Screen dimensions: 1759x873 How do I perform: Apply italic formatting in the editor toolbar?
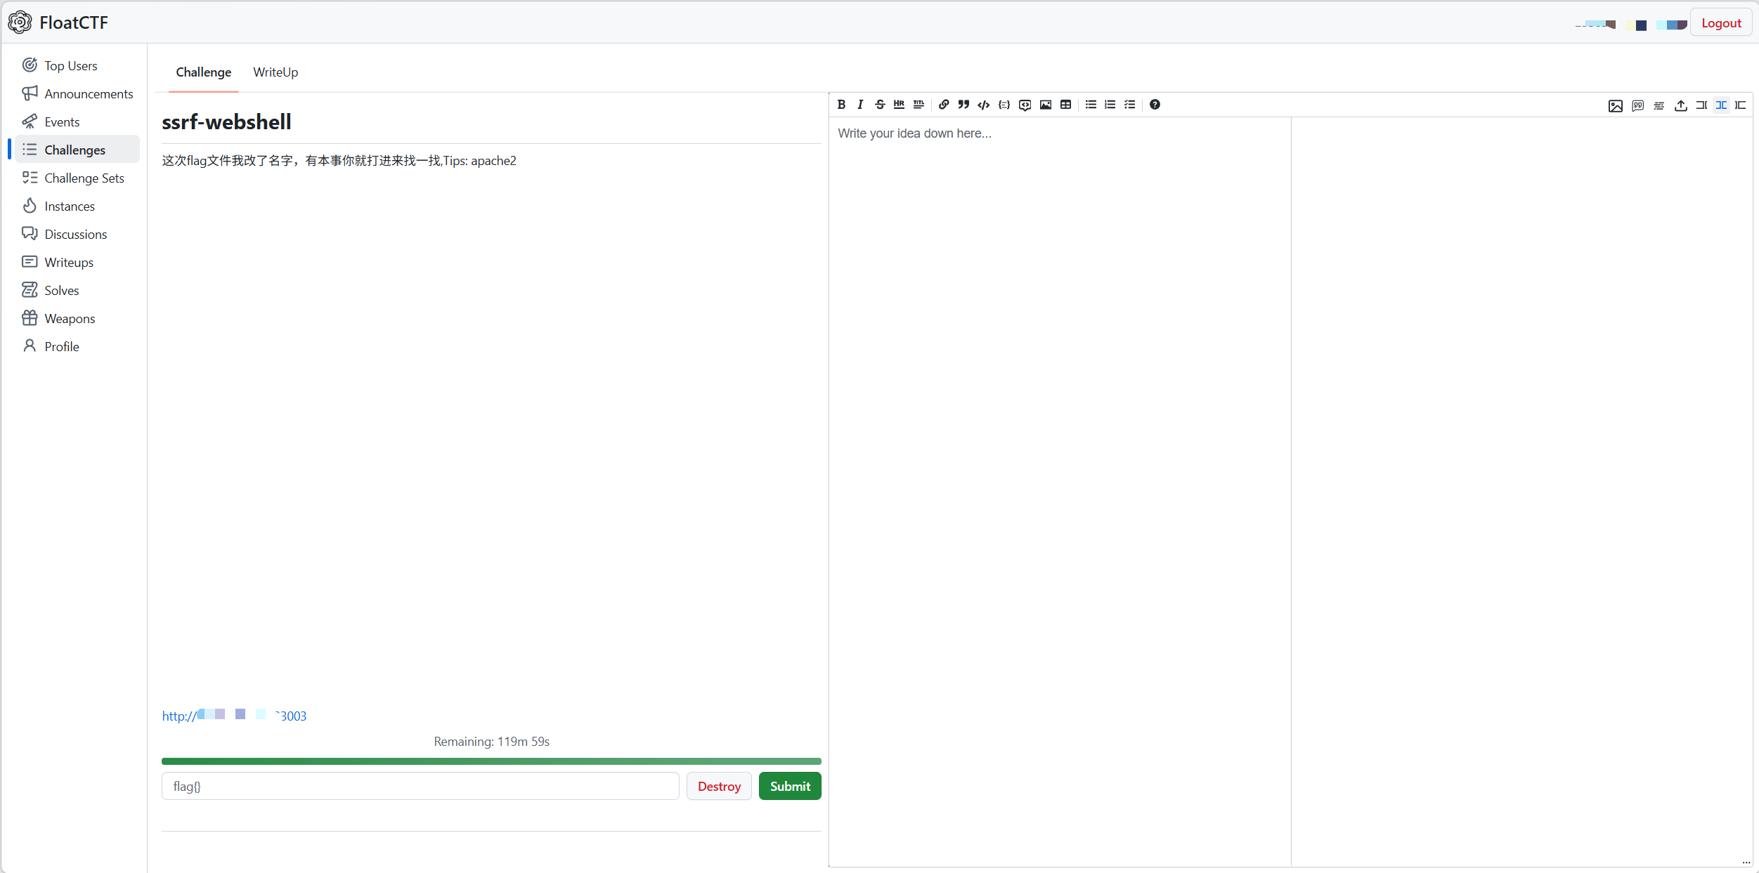tap(860, 105)
